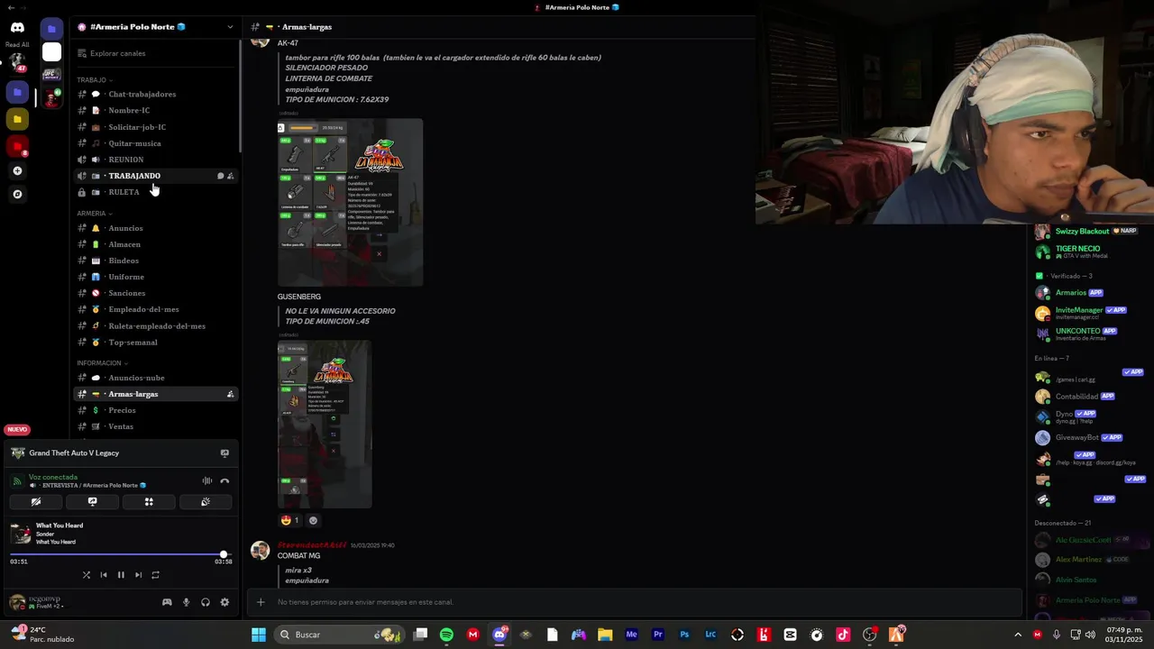Open the Ventas channel
The width and height of the screenshot is (1154, 649).
(x=155, y=426)
